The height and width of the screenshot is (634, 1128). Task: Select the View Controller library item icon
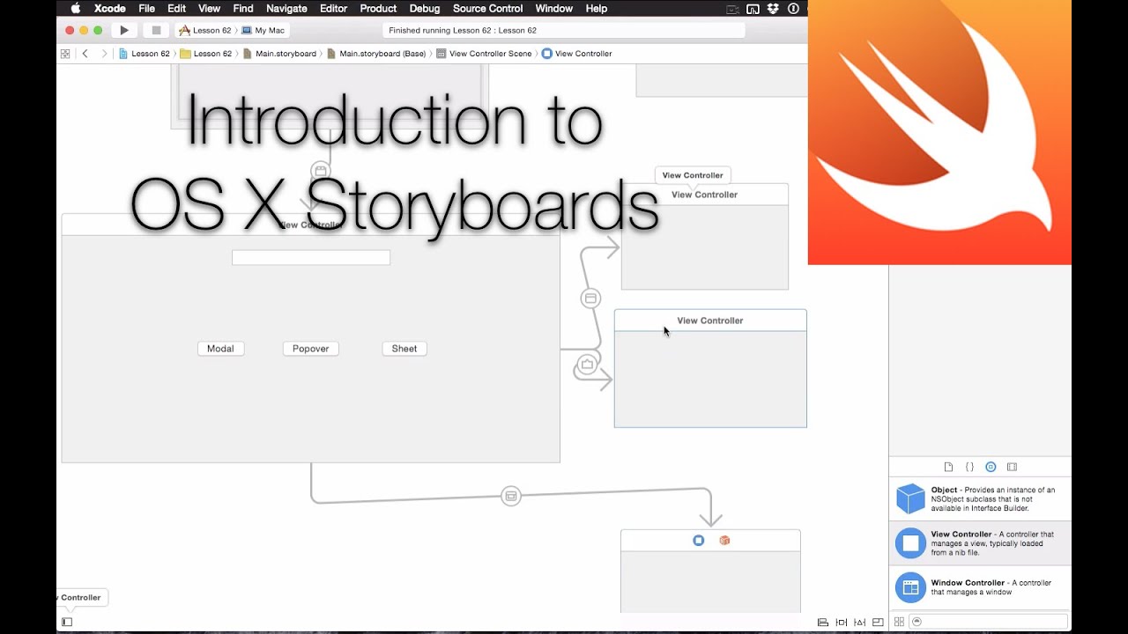click(x=910, y=543)
